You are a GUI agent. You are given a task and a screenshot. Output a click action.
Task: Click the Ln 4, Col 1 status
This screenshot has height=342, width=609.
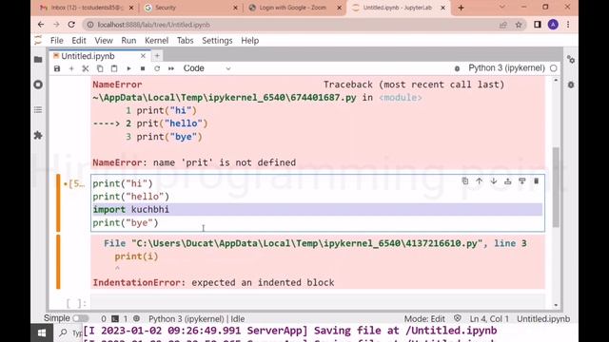point(489,319)
